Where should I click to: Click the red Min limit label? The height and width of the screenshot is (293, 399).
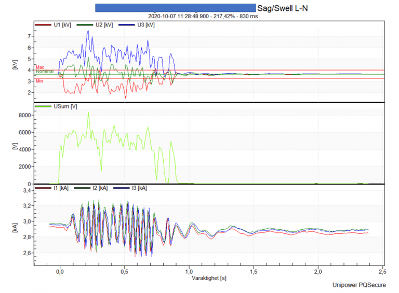(x=39, y=81)
